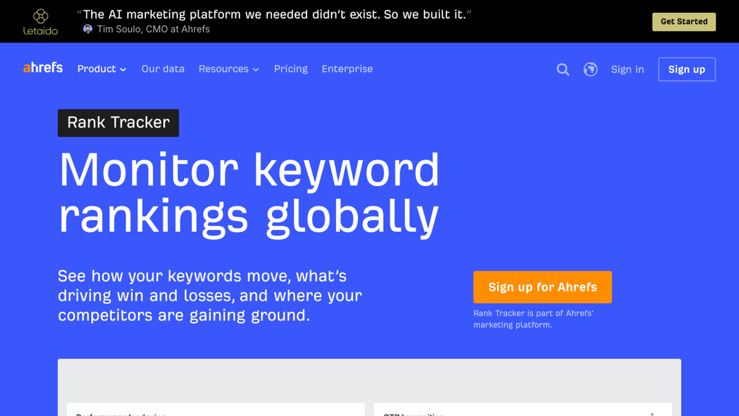Click Tim Soulo's avatar in the banner
Screen dimensions: 739x416
(x=88, y=29)
